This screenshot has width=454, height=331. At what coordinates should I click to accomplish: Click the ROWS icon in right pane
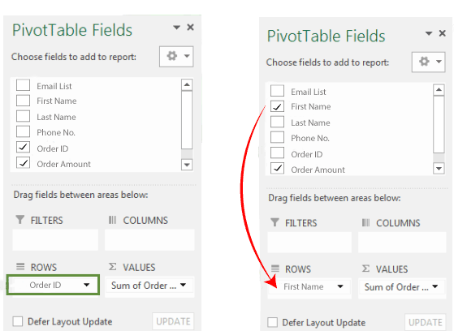[x=275, y=269]
